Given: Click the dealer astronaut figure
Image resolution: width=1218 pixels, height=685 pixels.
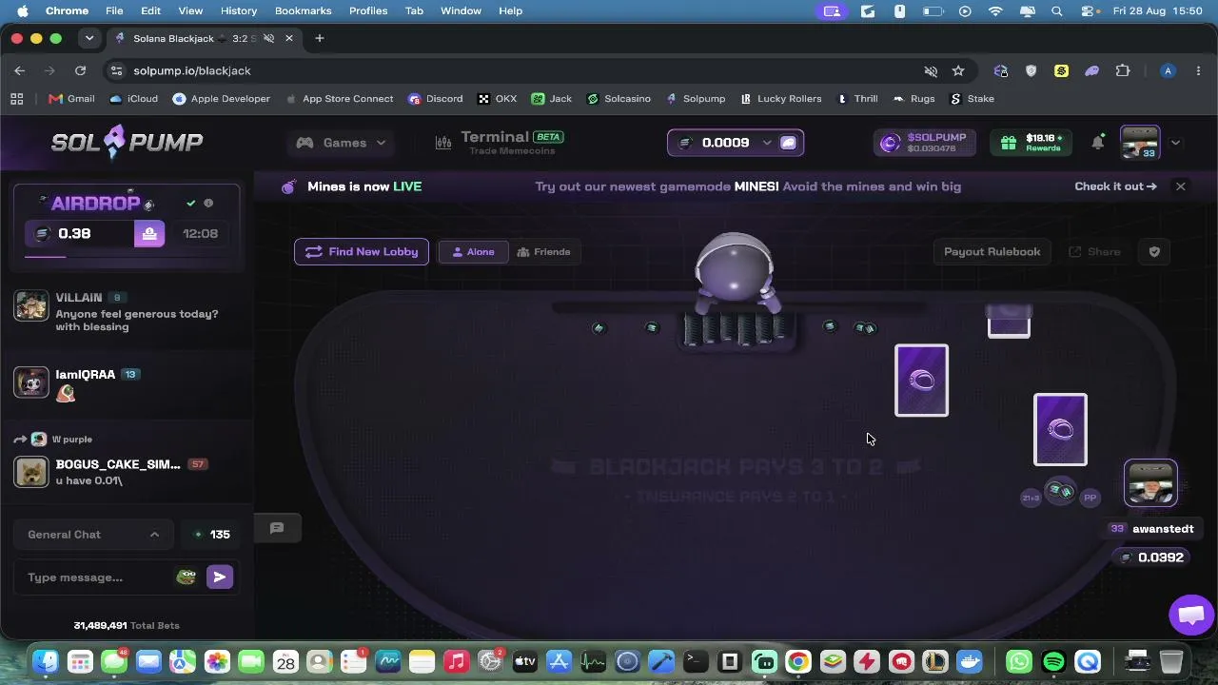Looking at the screenshot, I should 735,272.
